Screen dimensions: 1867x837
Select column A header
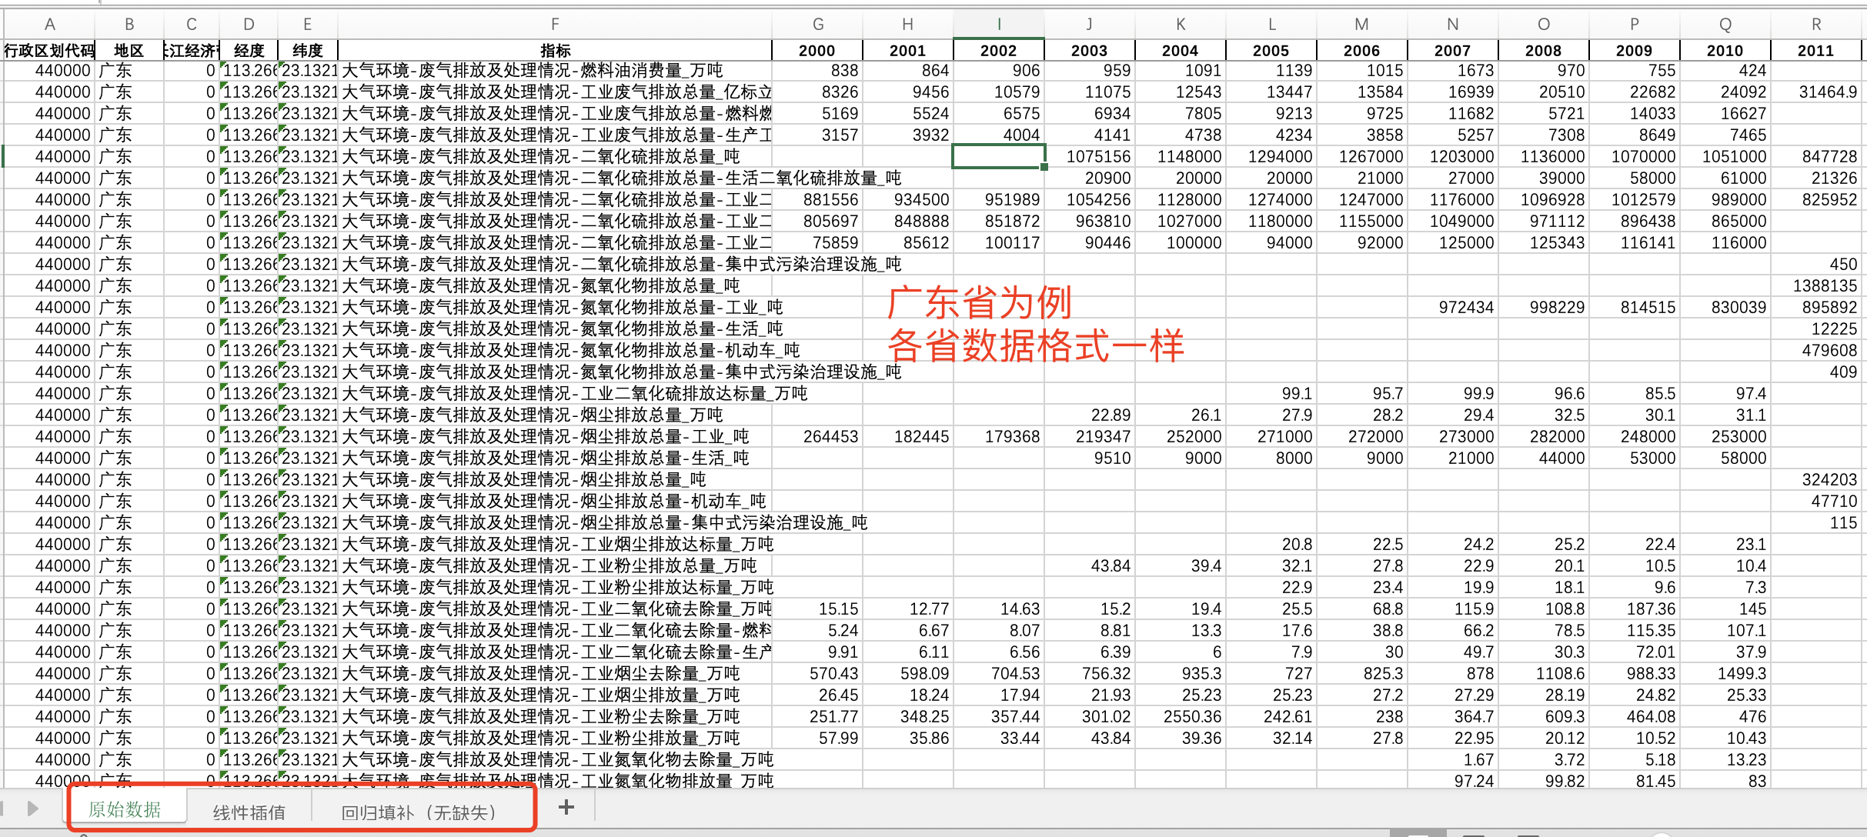tap(50, 24)
